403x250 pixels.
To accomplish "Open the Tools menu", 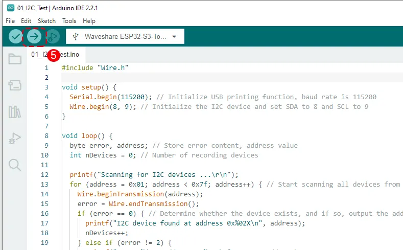I will pyautogui.click(x=69, y=21).
